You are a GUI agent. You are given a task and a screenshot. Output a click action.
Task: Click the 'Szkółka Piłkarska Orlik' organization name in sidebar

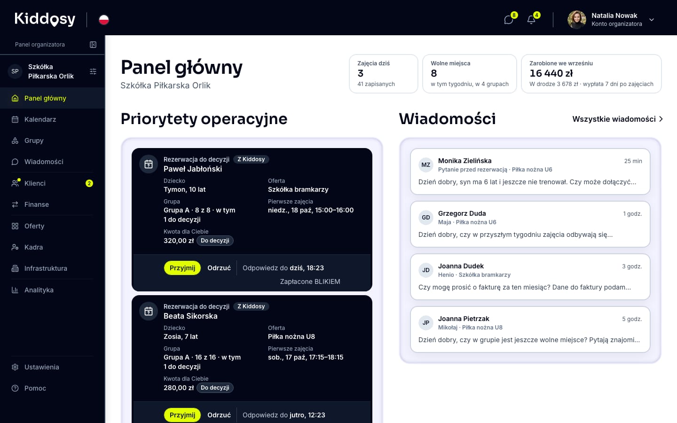[51, 71]
